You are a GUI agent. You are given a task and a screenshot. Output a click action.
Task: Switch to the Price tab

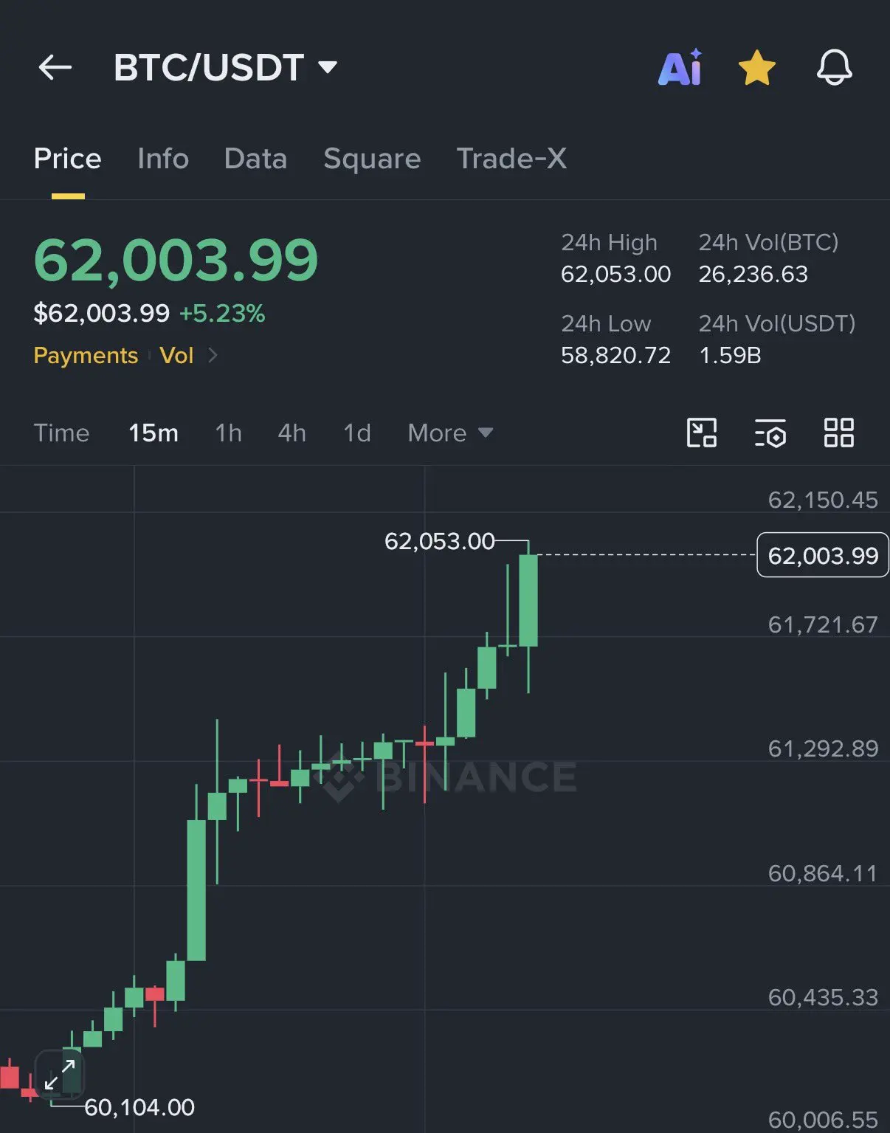68,159
